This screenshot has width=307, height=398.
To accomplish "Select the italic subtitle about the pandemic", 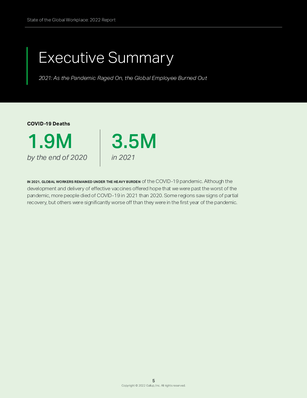I will [x=123, y=78].
